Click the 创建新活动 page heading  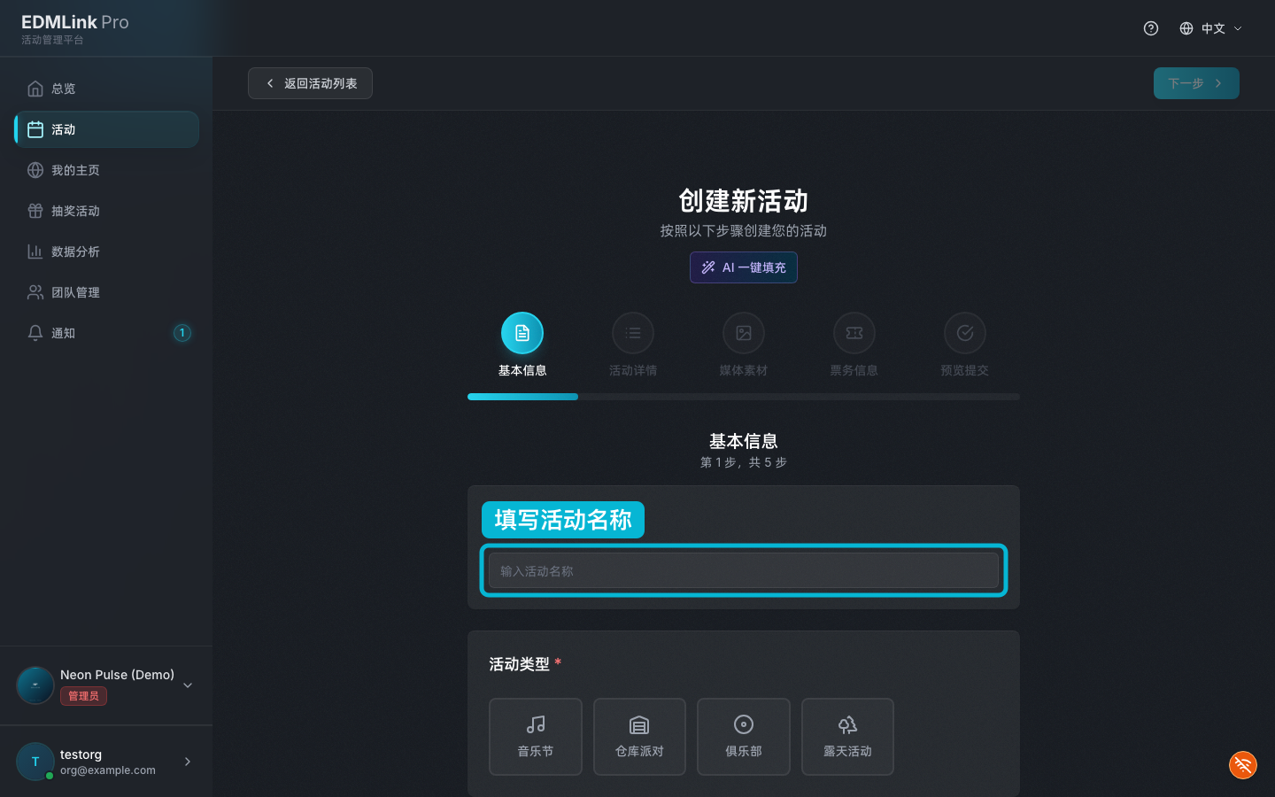[x=744, y=201]
